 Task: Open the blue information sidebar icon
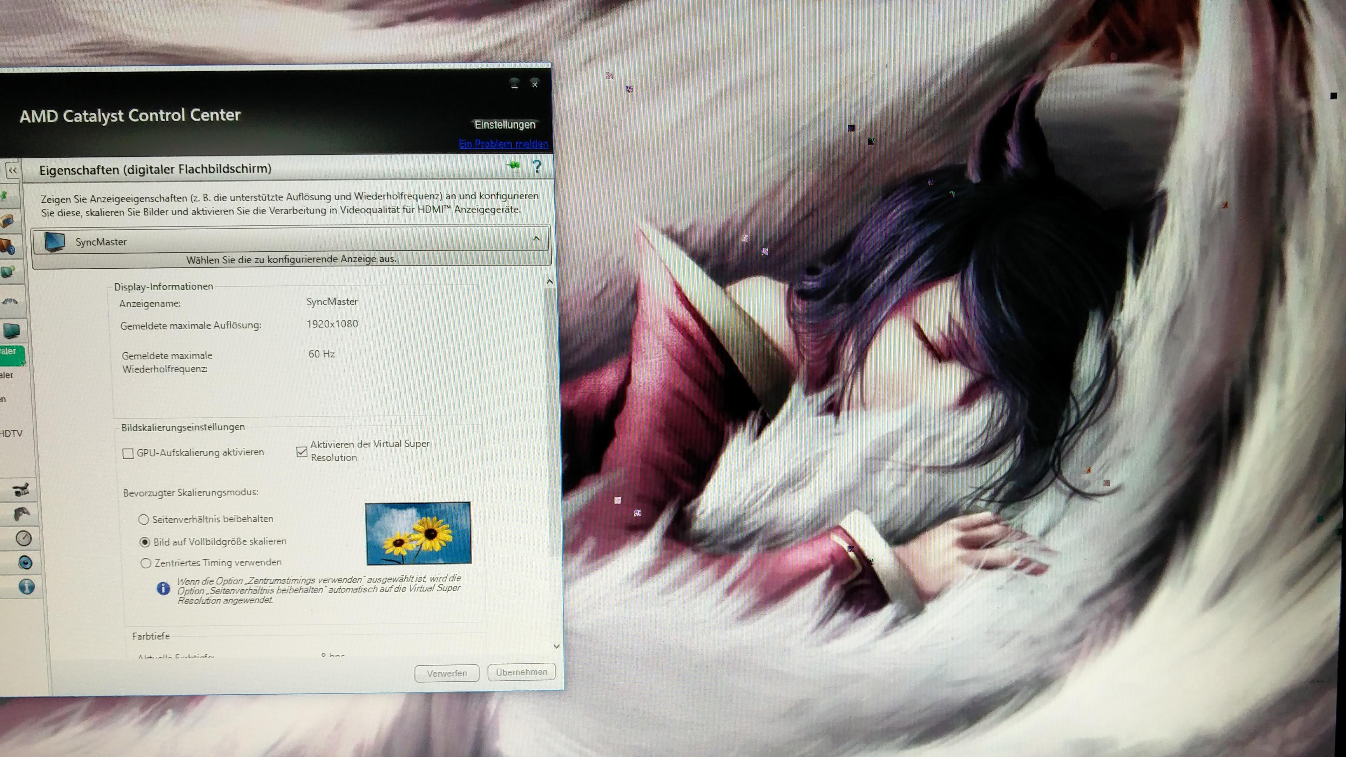point(26,587)
